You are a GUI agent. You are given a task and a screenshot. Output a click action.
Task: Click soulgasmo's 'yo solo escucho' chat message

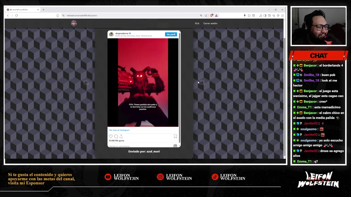tap(318, 143)
